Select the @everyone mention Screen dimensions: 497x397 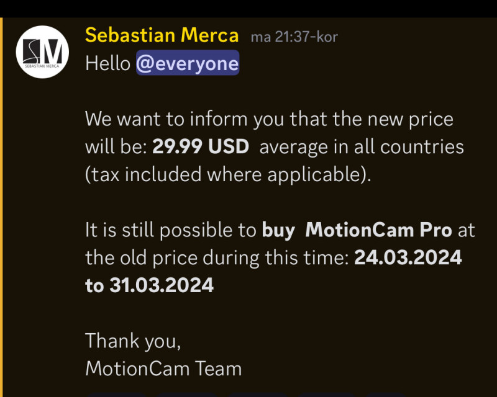click(x=187, y=63)
